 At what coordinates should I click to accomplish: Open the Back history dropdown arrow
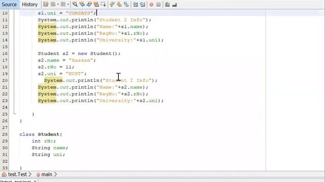coord(58,5)
